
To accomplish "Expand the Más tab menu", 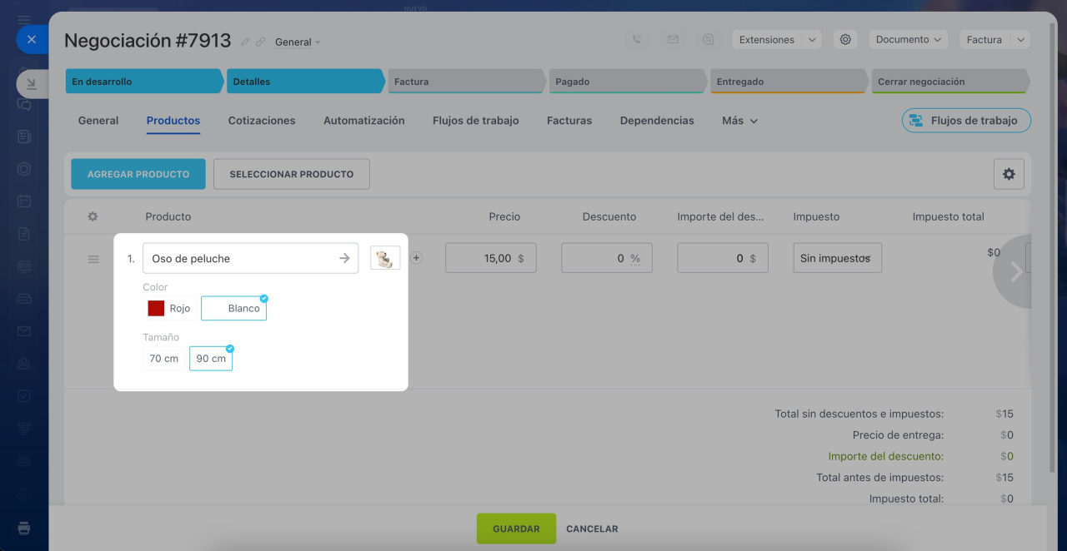I will pos(740,121).
